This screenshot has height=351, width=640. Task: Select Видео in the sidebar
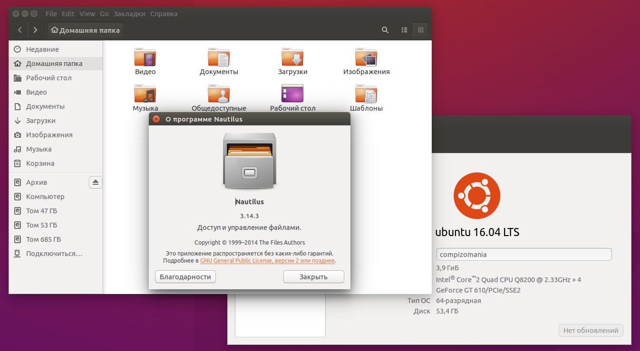click(56, 92)
